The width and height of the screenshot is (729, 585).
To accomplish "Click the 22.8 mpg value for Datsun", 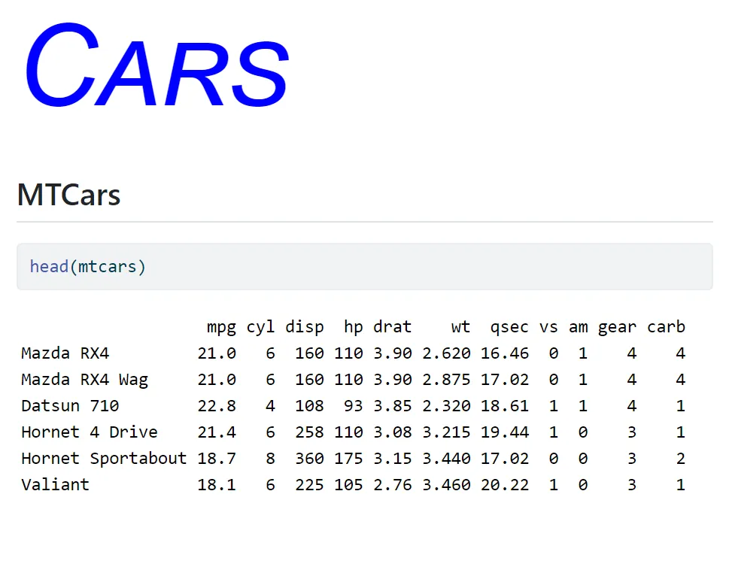I will 217,405.
